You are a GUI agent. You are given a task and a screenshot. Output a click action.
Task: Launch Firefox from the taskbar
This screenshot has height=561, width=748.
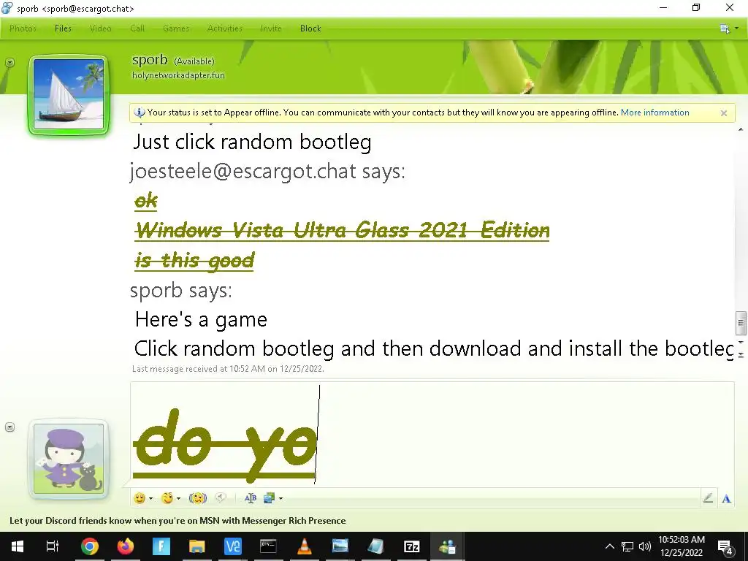tap(126, 546)
